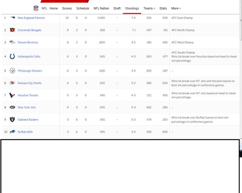This screenshot has width=242, height=193.
Task: Click the Buffalo Bills logo
Action: tap(13, 132)
